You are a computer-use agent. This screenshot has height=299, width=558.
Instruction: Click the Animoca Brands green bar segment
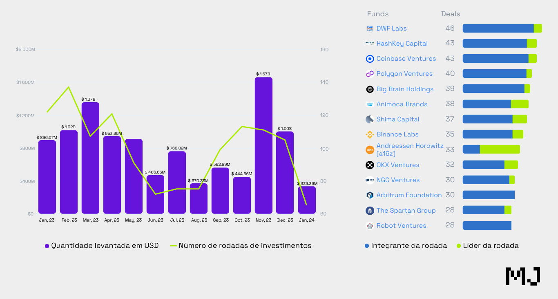tap(520, 104)
